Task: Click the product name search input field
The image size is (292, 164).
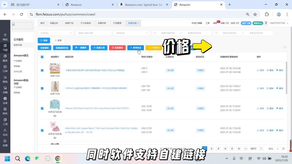Action: [x=94, y=33]
